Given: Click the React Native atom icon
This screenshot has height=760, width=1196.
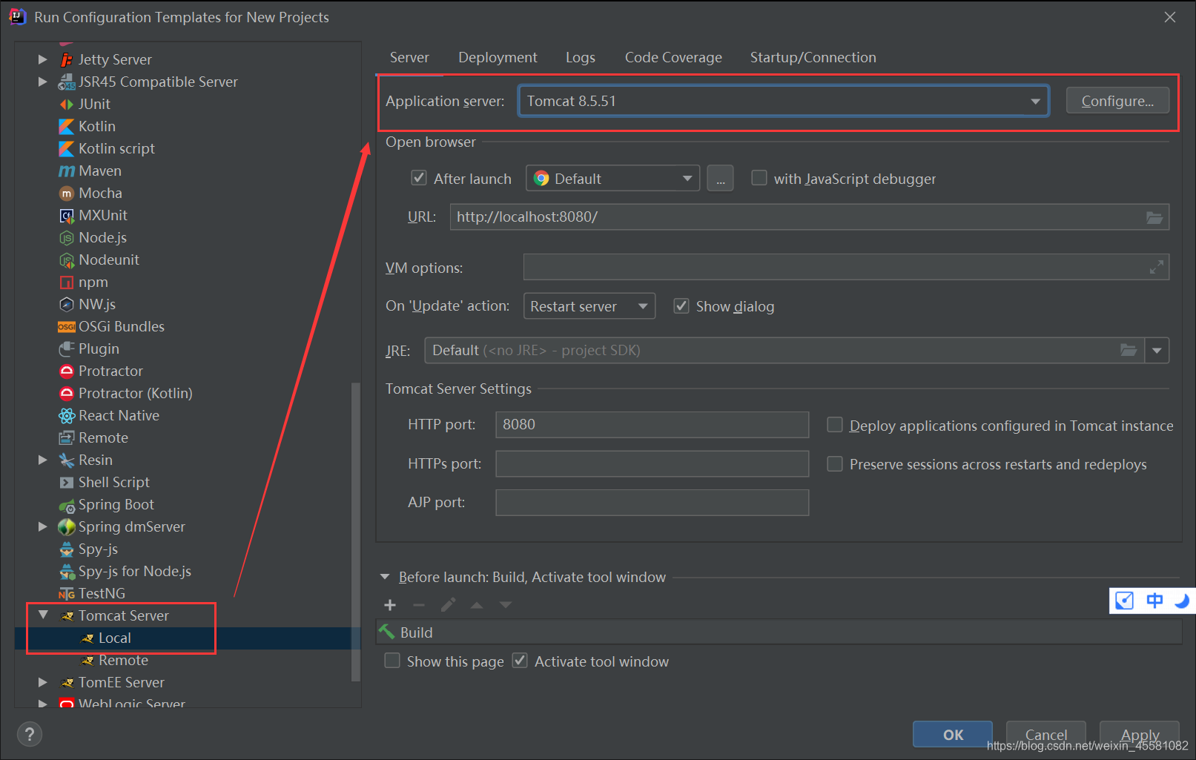Looking at the screenshot, I should 67,415.
